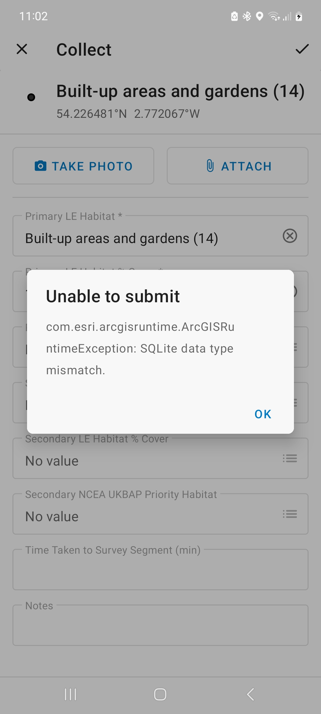
Task: Tap the coordinates text below the heading
Action: [128, 114]
